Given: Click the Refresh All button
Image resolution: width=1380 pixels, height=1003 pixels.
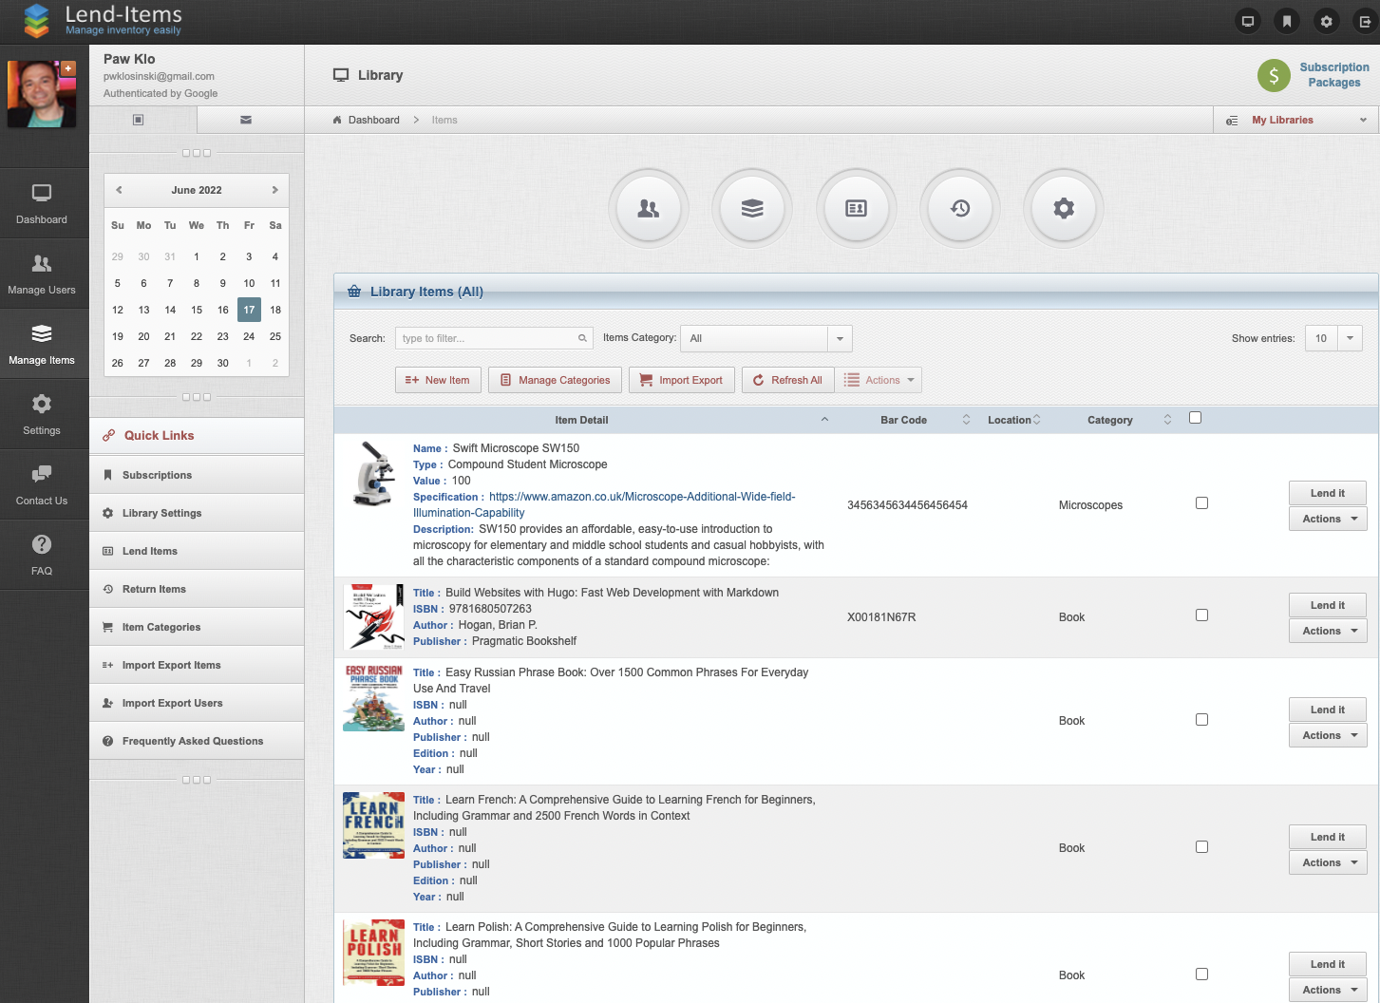Looking at the screenshot, I should (x=787, y=379).
